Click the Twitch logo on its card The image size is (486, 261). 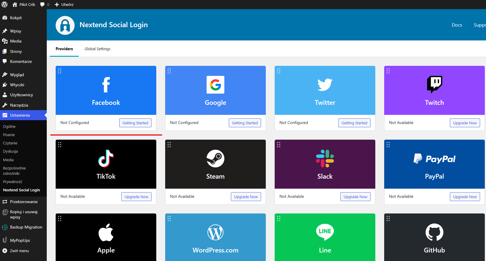(434, 85)
